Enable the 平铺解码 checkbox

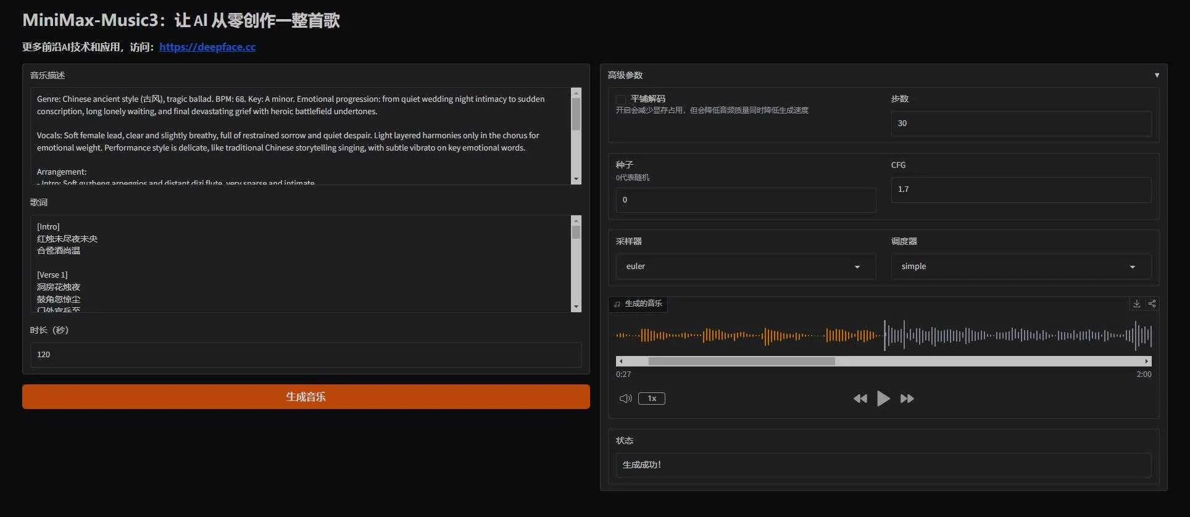(x=621, y=99)
